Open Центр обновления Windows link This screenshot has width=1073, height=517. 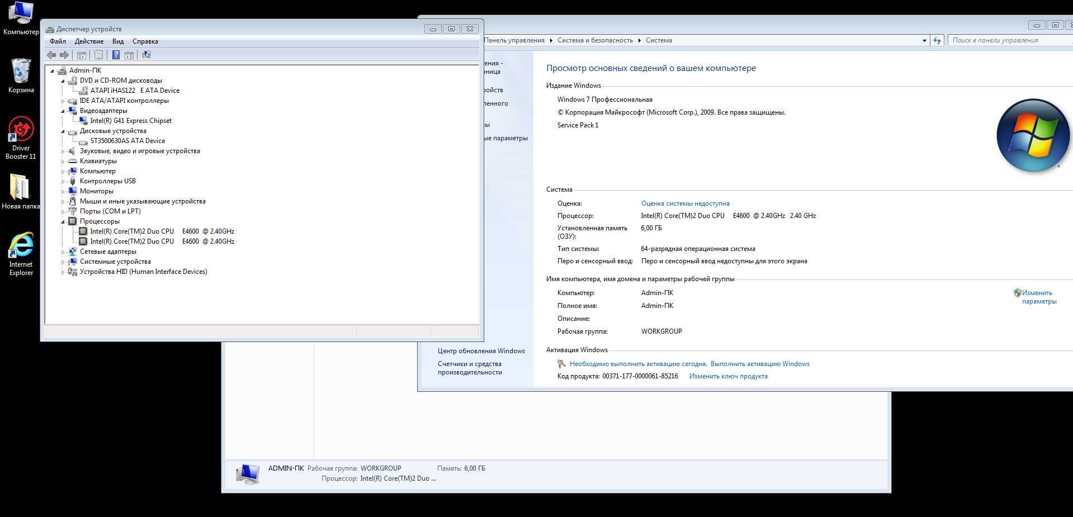click(481, 351)
